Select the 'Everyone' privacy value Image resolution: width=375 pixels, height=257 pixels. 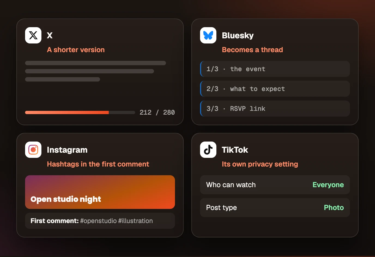(x=328, y=185)
